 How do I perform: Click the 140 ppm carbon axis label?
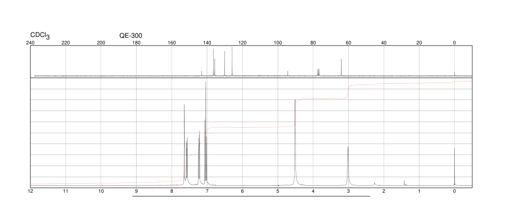click(207, 43)
